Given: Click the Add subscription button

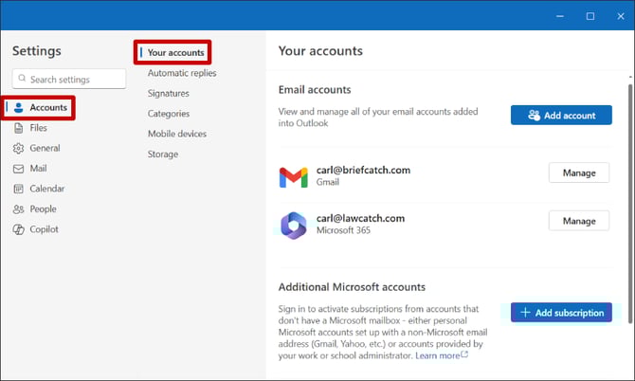Looking at the screenshot, I should (x=561, y=312).
